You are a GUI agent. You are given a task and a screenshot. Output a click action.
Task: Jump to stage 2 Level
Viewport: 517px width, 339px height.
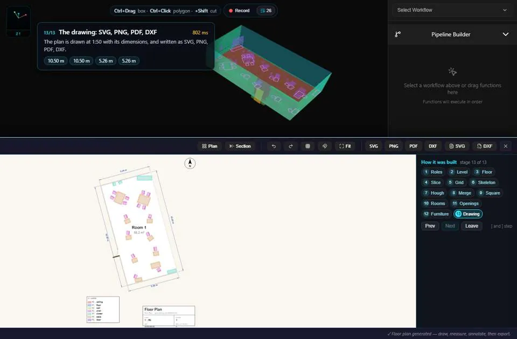459,172
